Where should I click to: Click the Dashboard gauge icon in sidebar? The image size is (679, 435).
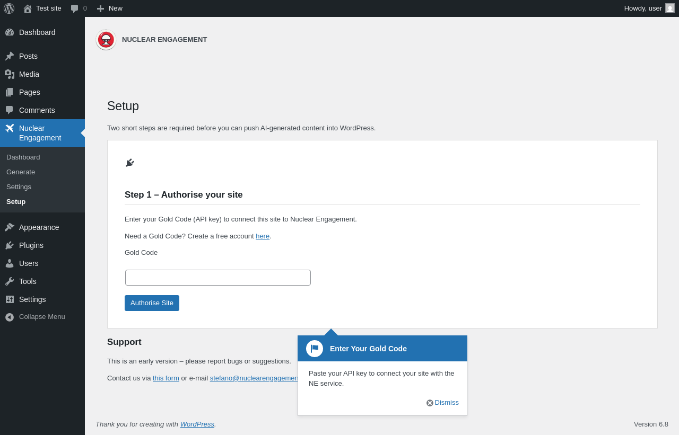click(x=10, y=32)
